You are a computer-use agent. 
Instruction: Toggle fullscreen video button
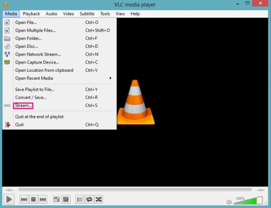pos(56,199)
